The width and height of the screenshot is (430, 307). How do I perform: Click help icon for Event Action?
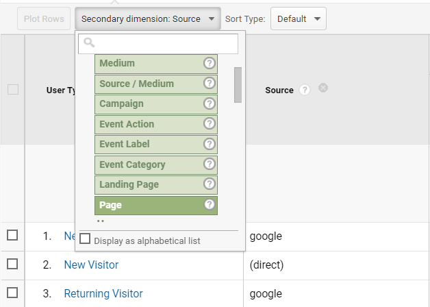210,123
